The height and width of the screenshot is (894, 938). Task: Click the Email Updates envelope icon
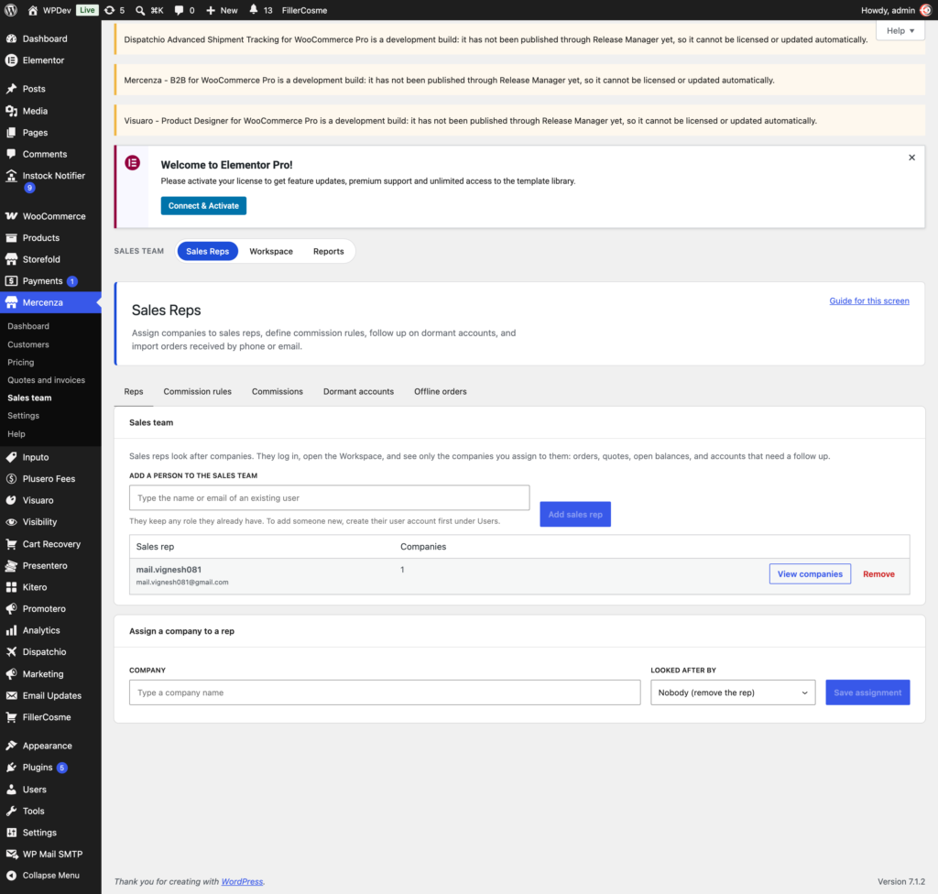coord(11,695)
